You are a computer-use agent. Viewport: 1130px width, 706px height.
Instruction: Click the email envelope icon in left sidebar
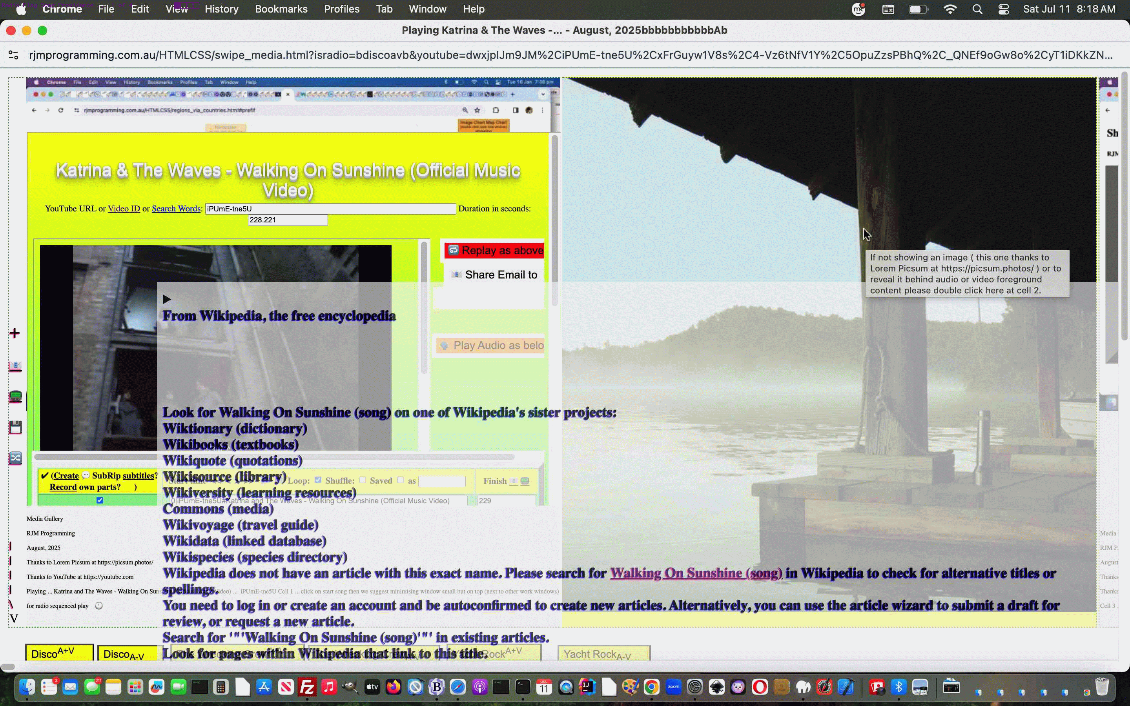click(x=15, y=366)
